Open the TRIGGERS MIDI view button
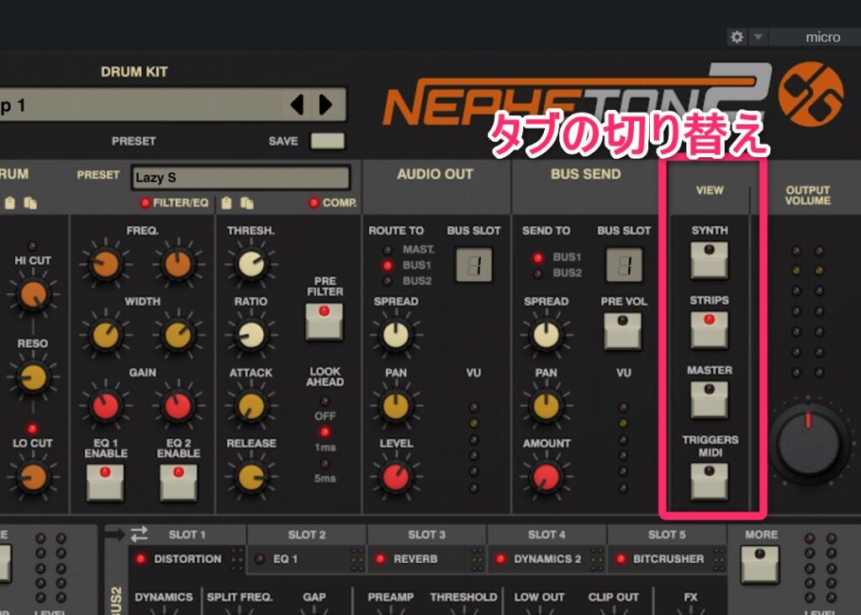861x615 pixels. pos(709,481)
